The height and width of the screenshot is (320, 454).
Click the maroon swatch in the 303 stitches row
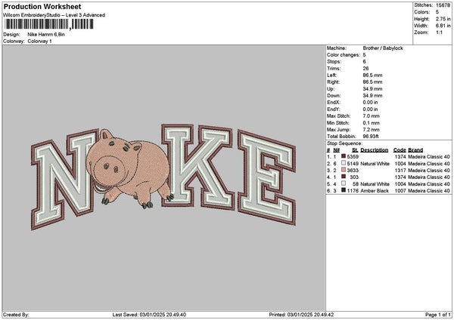coord(344,177)
